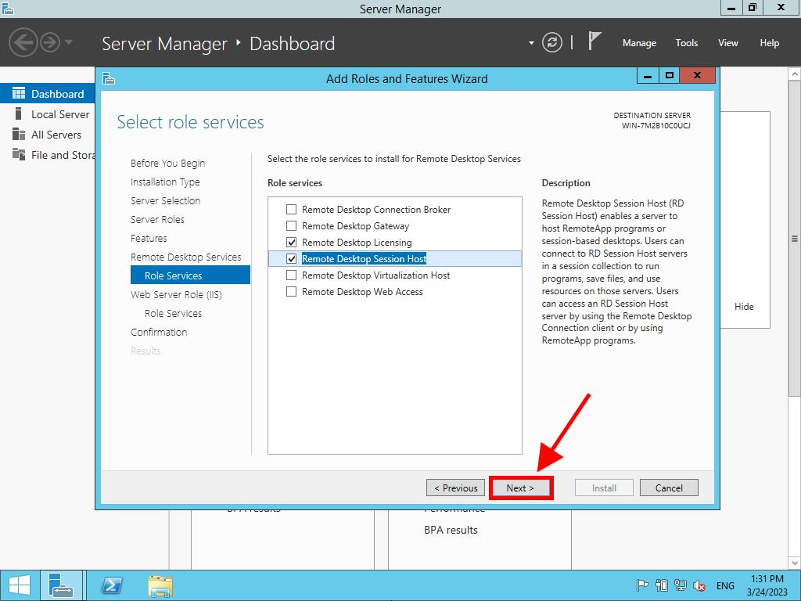Screen dimensions: 801x601
Task: Go to Features wizard step
Action: (x=149, y=238)
